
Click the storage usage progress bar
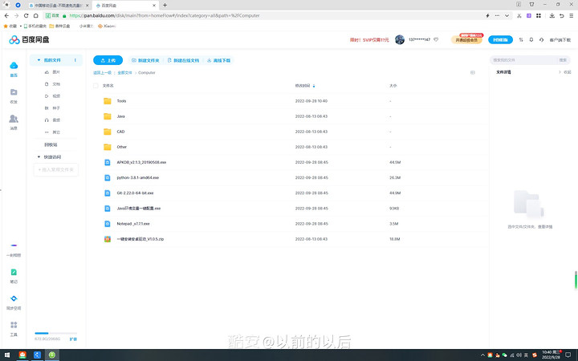click(x=56, y=333)
